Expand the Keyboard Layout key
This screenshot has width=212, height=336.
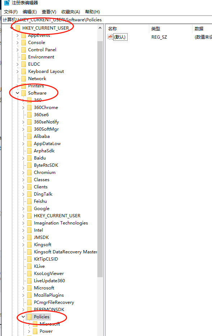(x=18, y=71)
